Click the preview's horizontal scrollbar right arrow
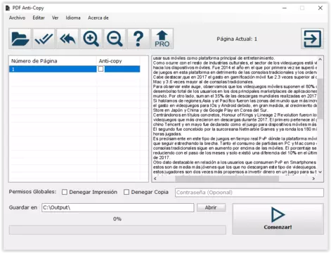Image resolution: width=331 pixels, height=253 pixels. pyautogui.click(x=313, y=179)
